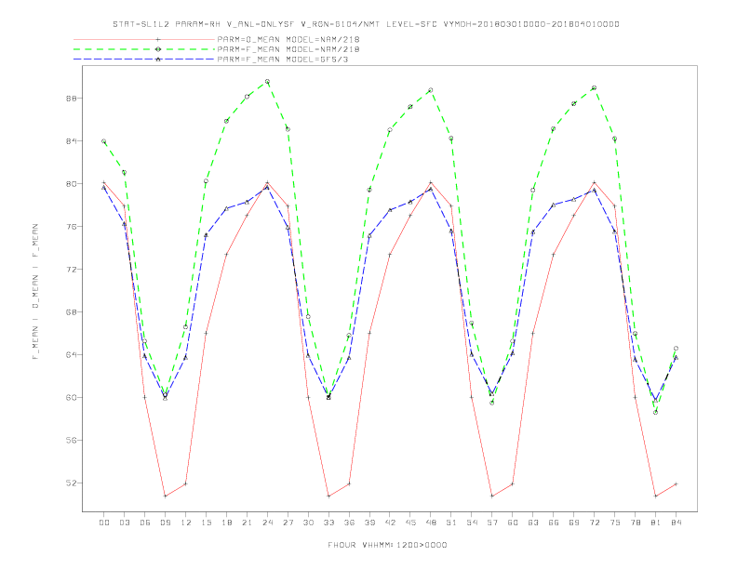The height and width of the screenshot is (569, 737).
Task: Click x-axis tick label 66
Action: (x=554, y=523)
